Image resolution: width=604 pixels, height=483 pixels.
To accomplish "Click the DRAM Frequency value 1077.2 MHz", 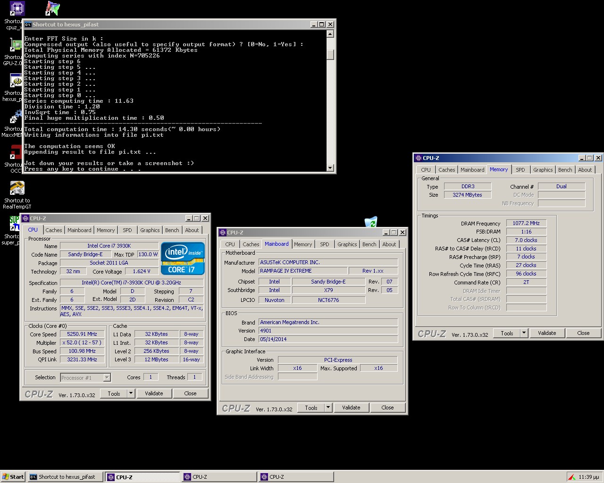I will click(x=526, y=223).
